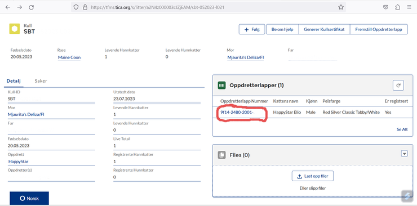Click the Yes value under Er registrert

coord(388,113)
